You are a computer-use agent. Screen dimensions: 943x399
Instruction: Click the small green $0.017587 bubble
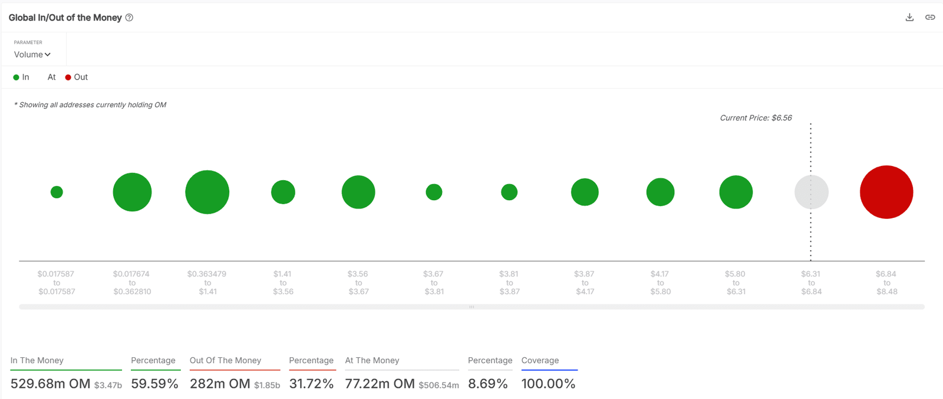(57, 192)
